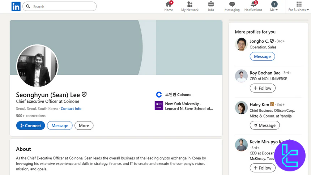Go to My Network icon
Image resolution: width=311 pixels, height=175 pixels.
[189, 4]
